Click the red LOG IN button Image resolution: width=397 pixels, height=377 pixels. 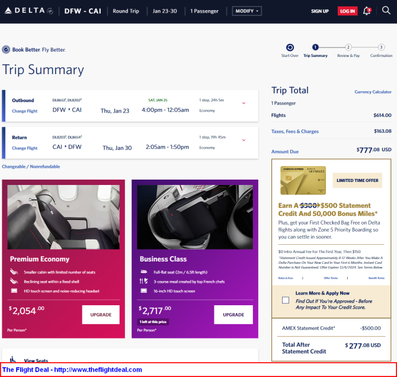point(347,11)
